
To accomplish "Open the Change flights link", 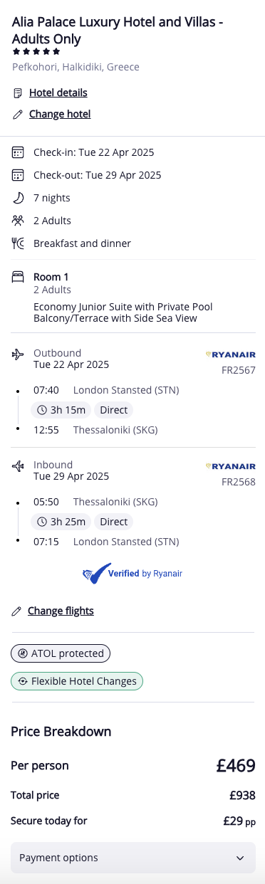I will pyautogui.click(x=61, y=611).
